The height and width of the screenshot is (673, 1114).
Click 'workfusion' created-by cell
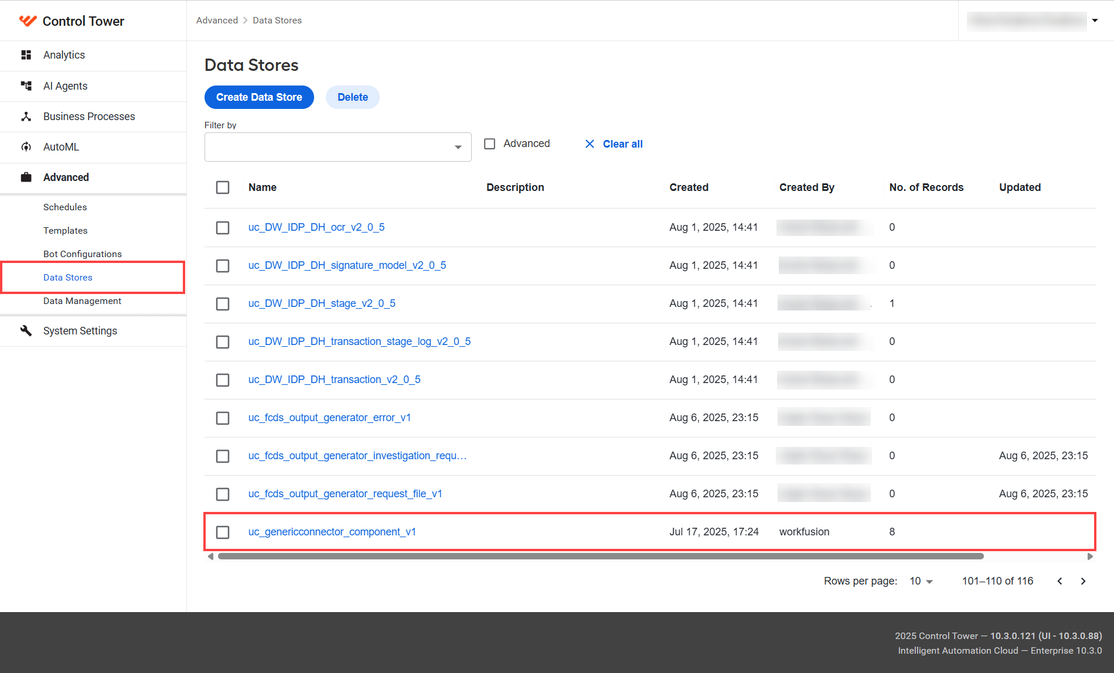pos(805,532)
